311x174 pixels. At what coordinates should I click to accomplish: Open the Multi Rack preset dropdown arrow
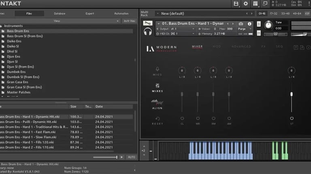(x=158, y=14)
